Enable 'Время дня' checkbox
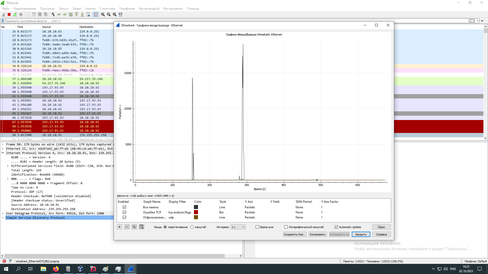The height and width of the screenshot is (274, 488). tap(257, 227)
